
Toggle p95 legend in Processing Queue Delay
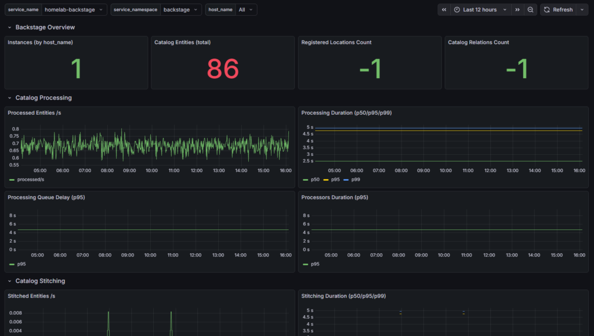[x=23, y=264]
